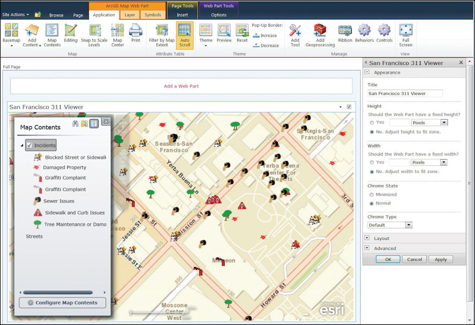The image size is (475, 325).
Task: Click the Apply button
Action: pos(441,259)
